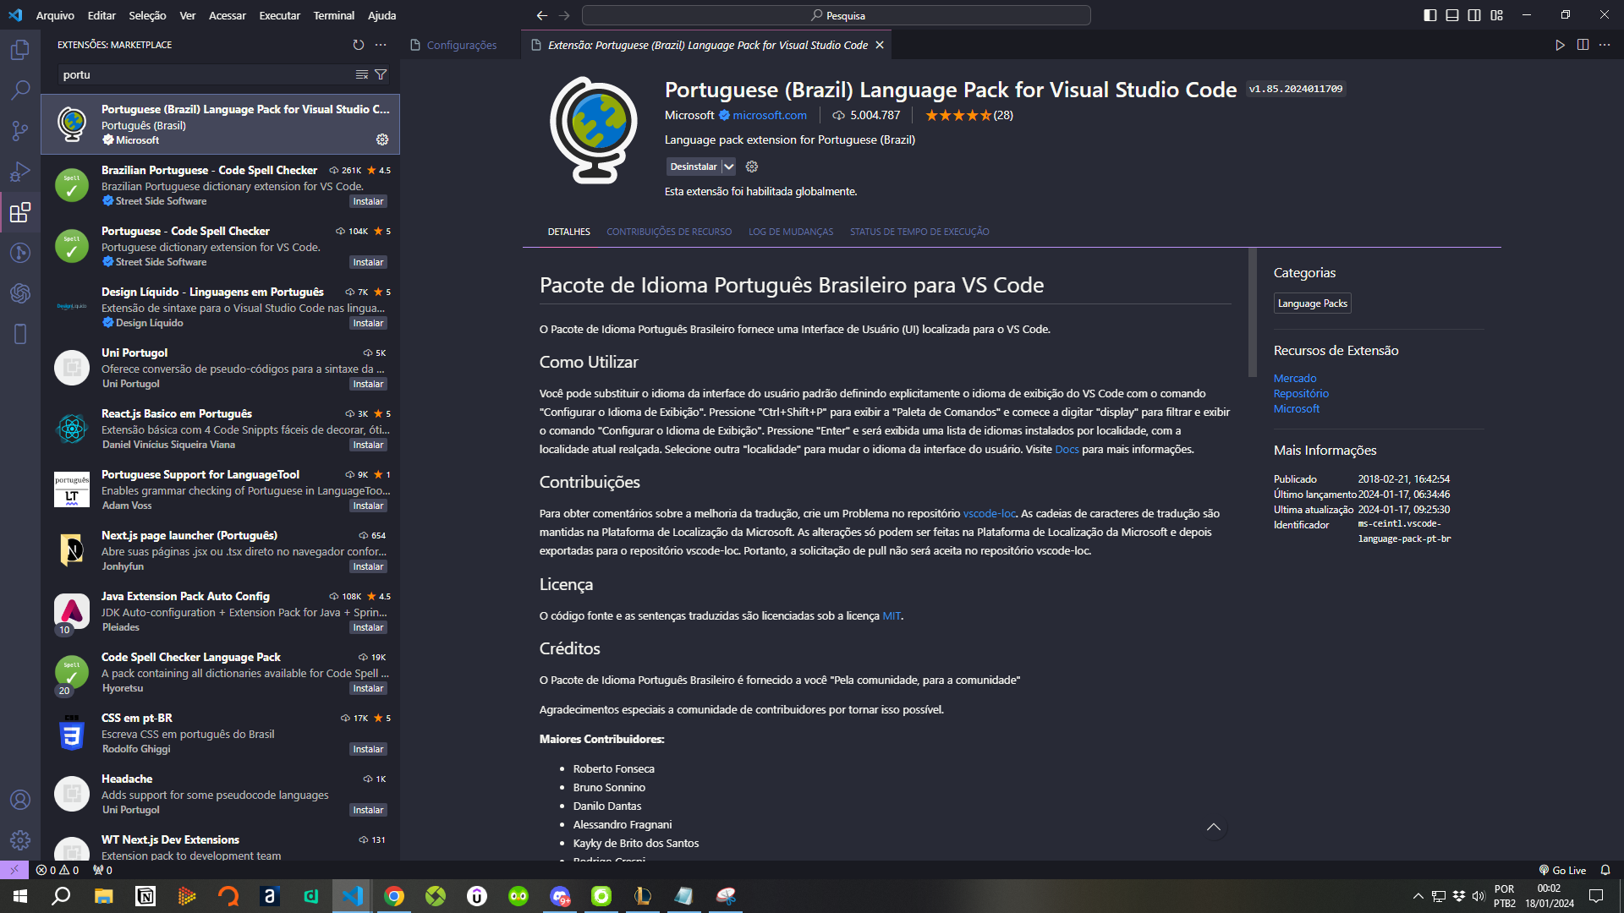Click the Extensions filter icon
The width and height of the screenshot is (1624, 913).
tap(381, 73)
